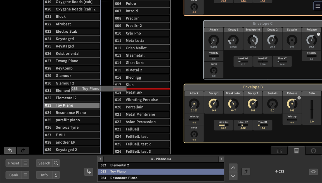The image size is (322, 183).
Task: Click Envelope C Decay 2 knob
Action: (x=272, y=40)
